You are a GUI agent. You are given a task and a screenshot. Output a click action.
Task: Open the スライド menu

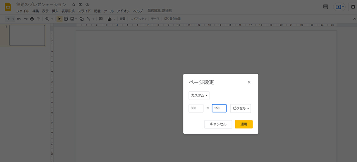pyautogui.click(x=84, y=11)
